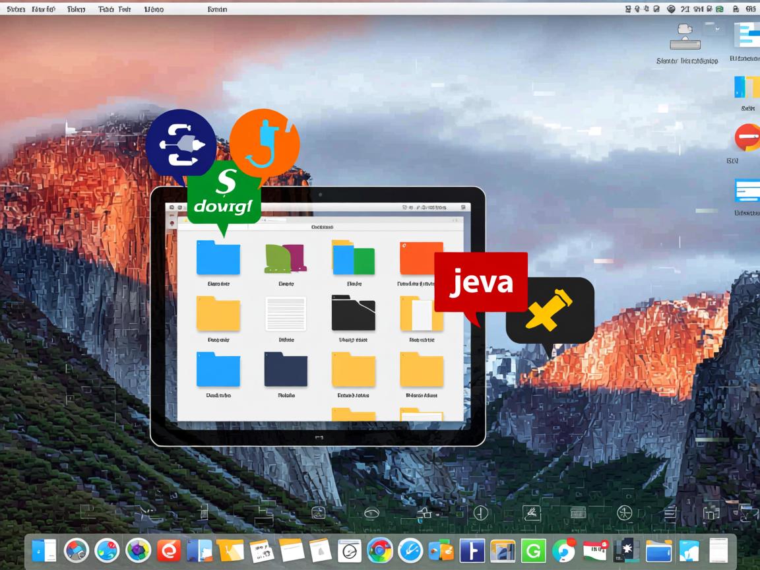Click the green G app in dock

click(x=533, y=550)
